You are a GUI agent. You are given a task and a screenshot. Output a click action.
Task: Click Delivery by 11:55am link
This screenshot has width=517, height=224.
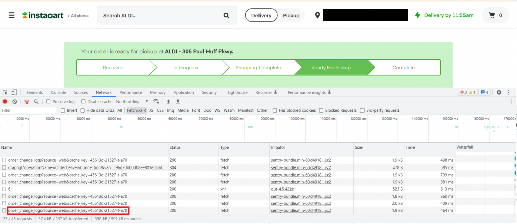pyautogui.click(x=448, y=15)
